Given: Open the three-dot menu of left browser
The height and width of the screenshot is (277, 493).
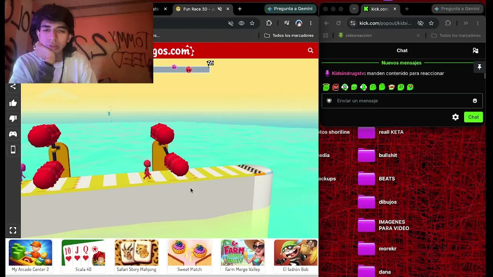Looking at the screenshot, I should point(310,23).
